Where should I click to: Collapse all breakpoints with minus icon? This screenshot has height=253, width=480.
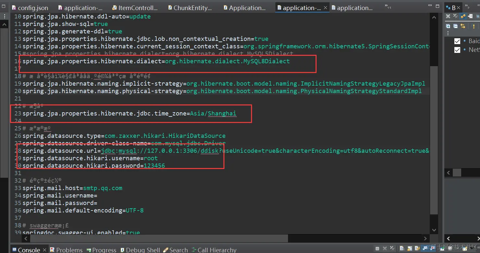coord(455,26)
